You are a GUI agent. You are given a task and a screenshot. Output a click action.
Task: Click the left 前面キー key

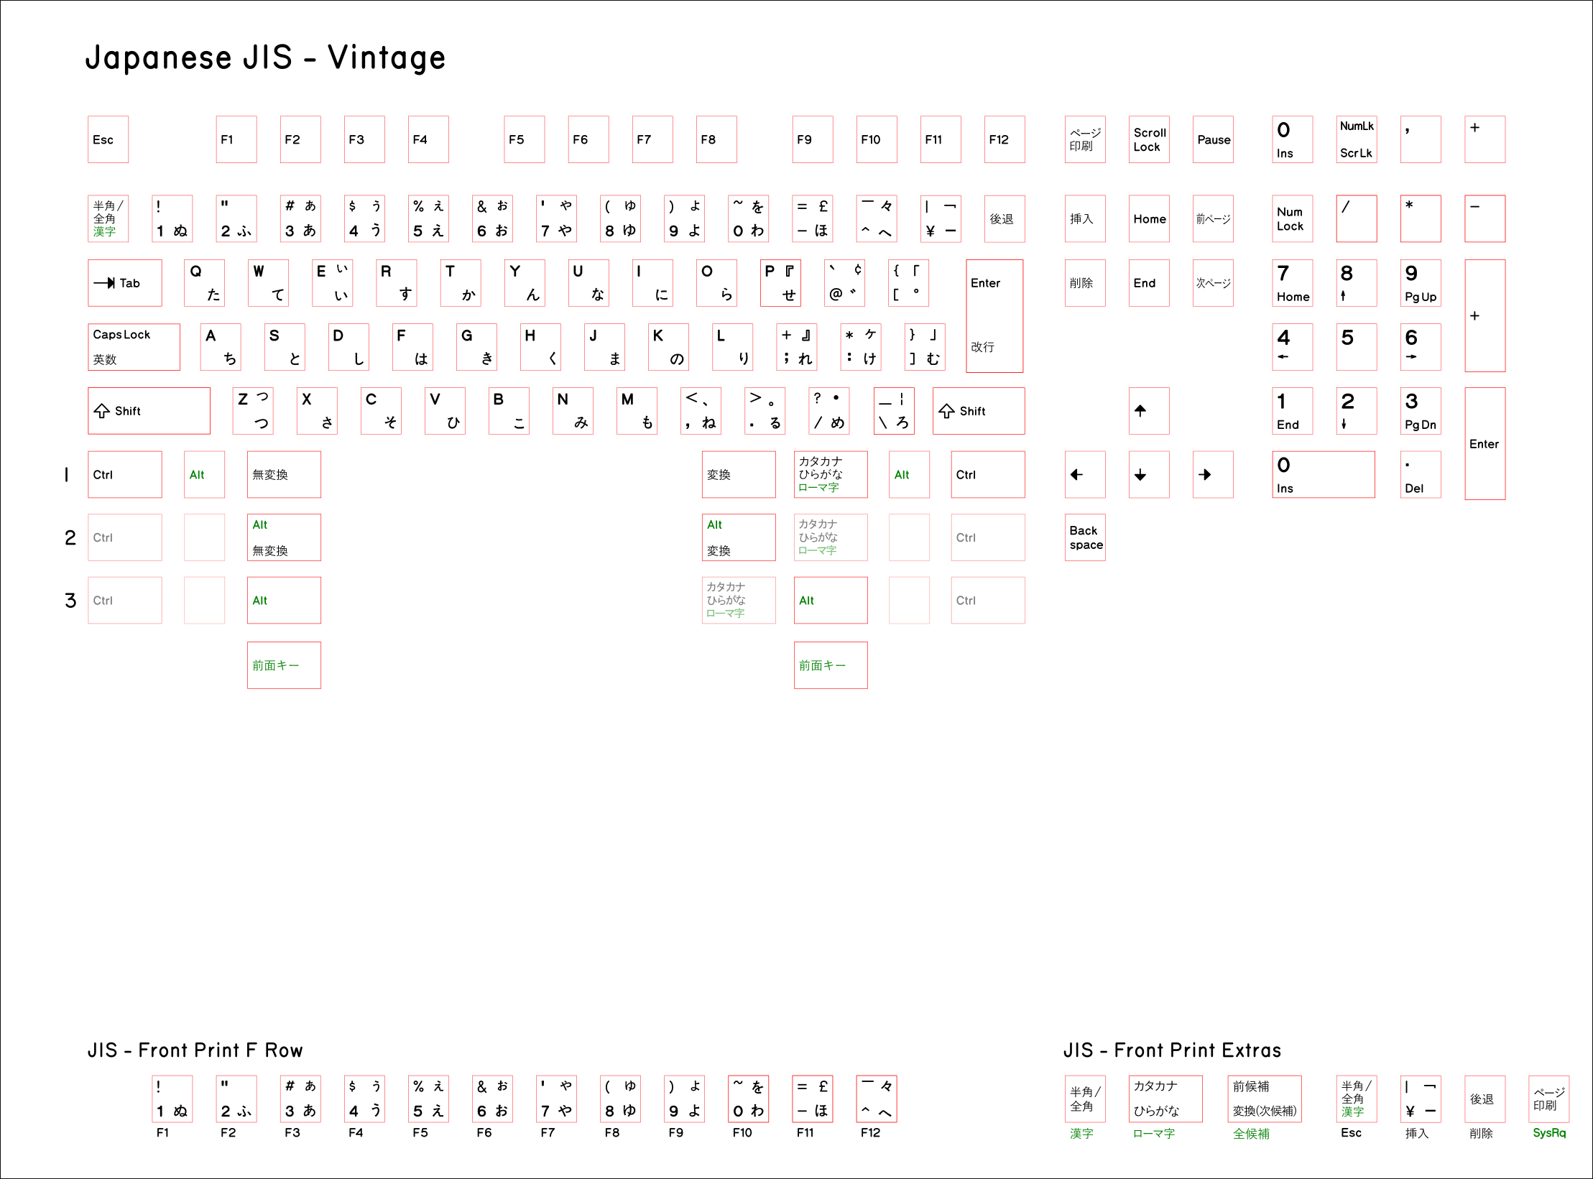pos(284,665)
